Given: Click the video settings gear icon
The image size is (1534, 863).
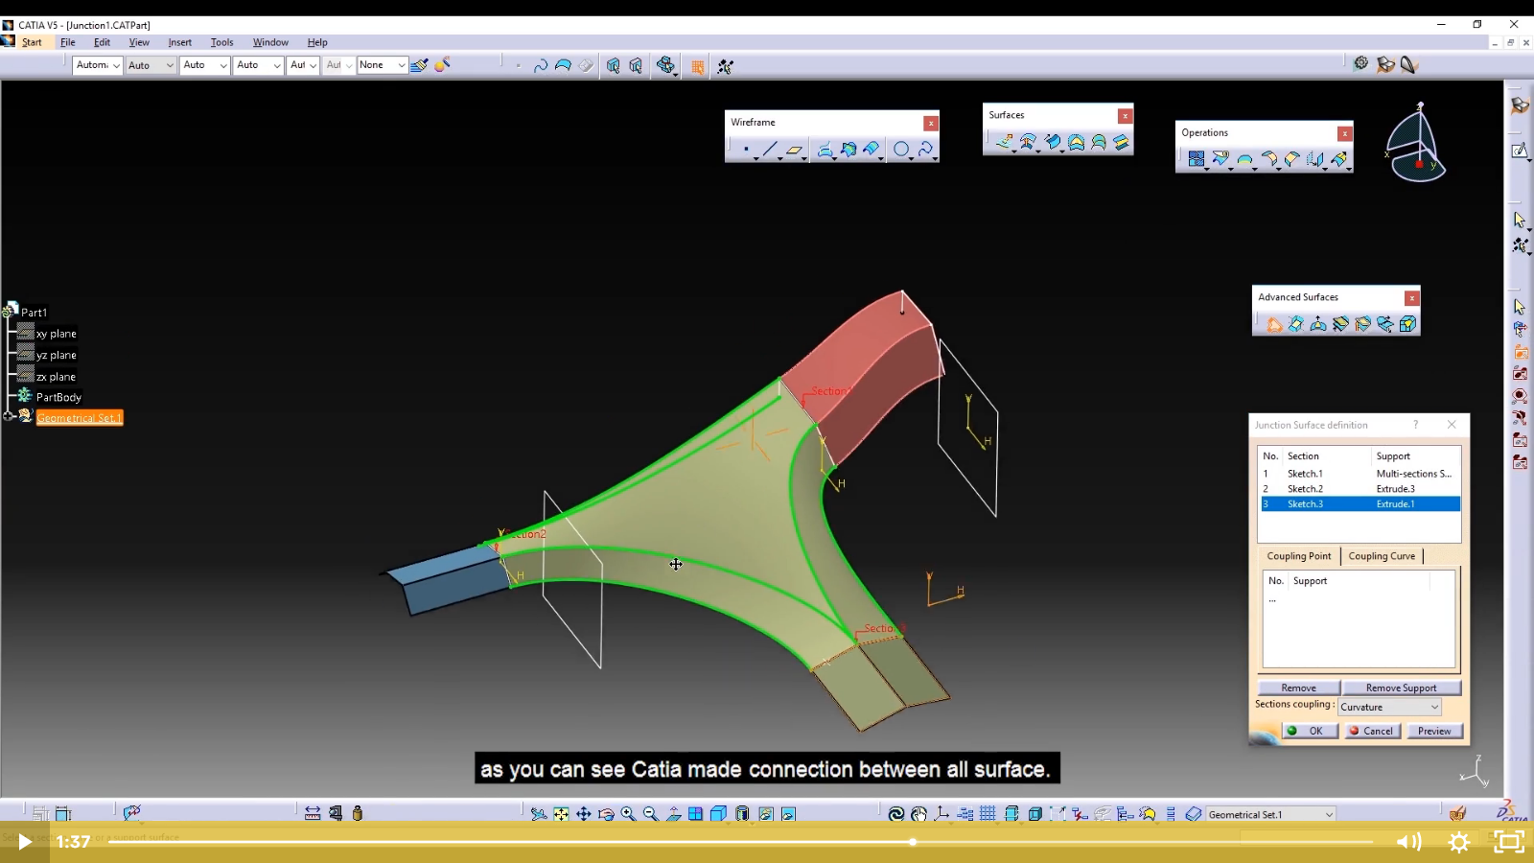Looking at the screenshot, I should [1458, 842].
